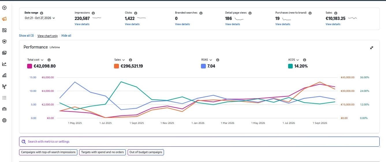Open the megaphone campaigns sidebar icon
The image size is (386, 162).
pos(4,19)
